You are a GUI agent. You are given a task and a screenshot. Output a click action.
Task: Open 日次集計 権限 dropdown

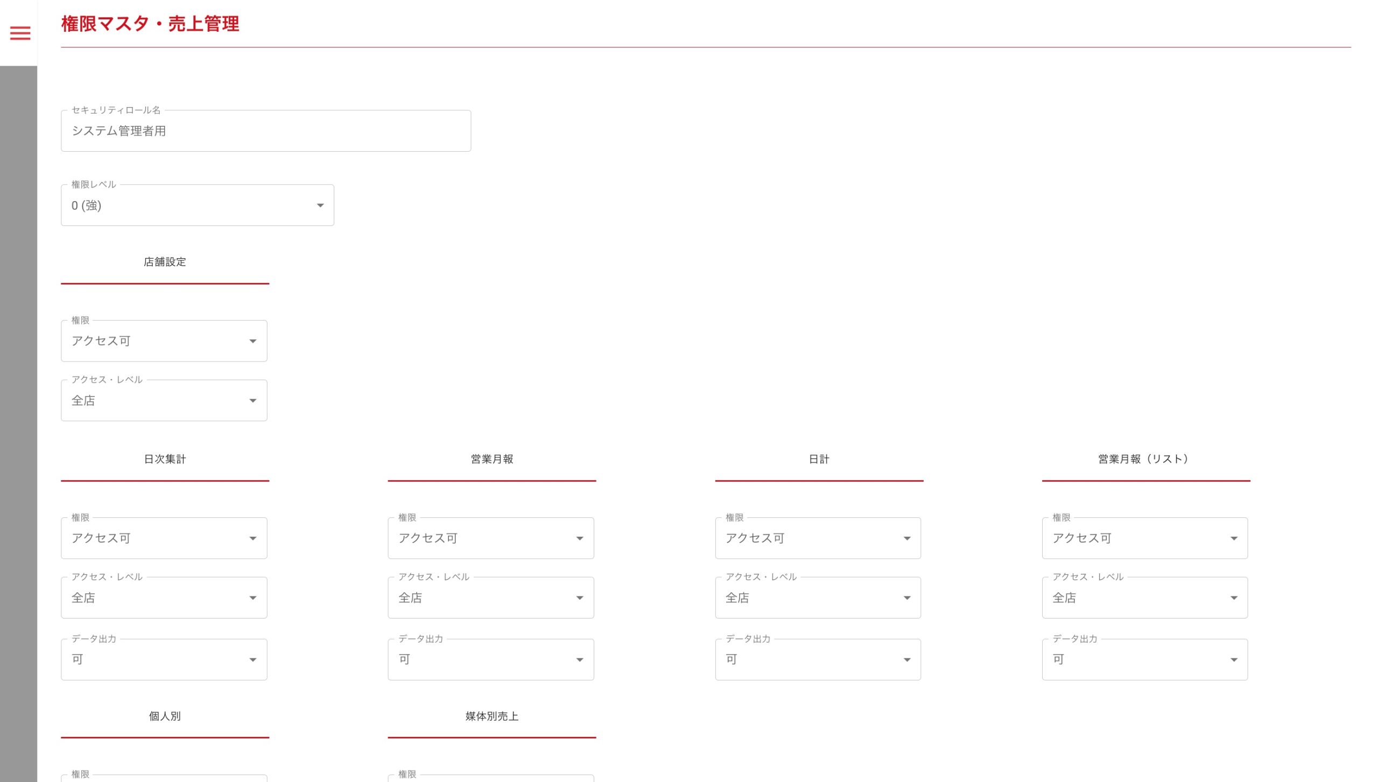point(164,538)
